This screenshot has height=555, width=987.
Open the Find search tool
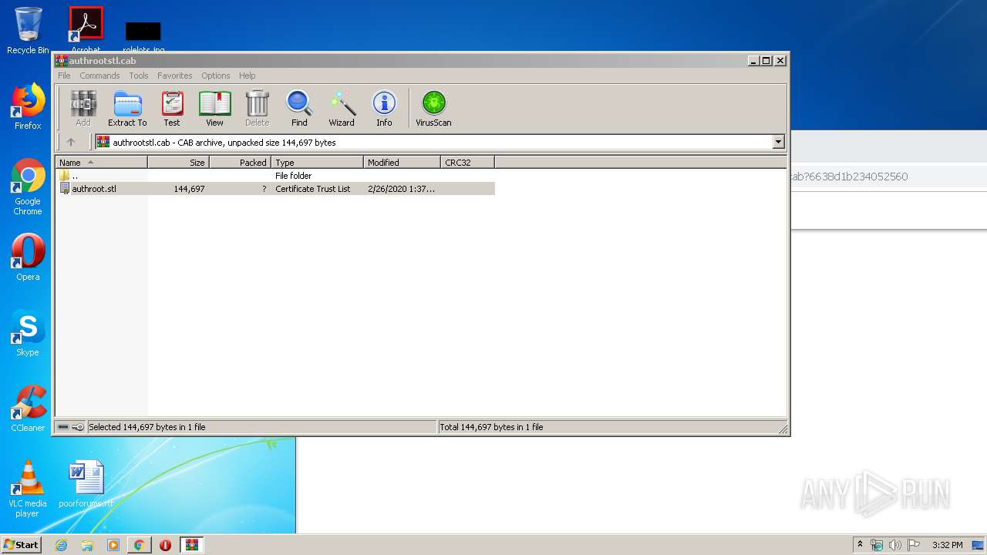click(299, 108)
